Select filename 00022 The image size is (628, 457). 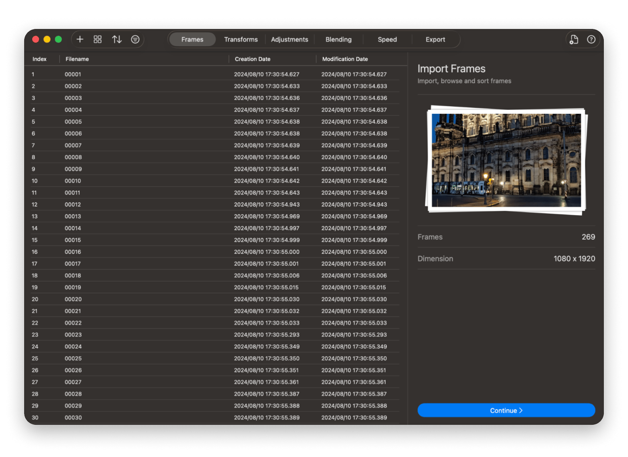click(x=73, y=323)
